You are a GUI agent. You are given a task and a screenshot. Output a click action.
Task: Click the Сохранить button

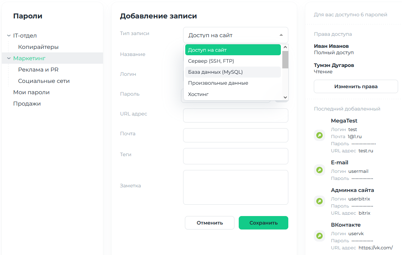[x=263, y=223]
